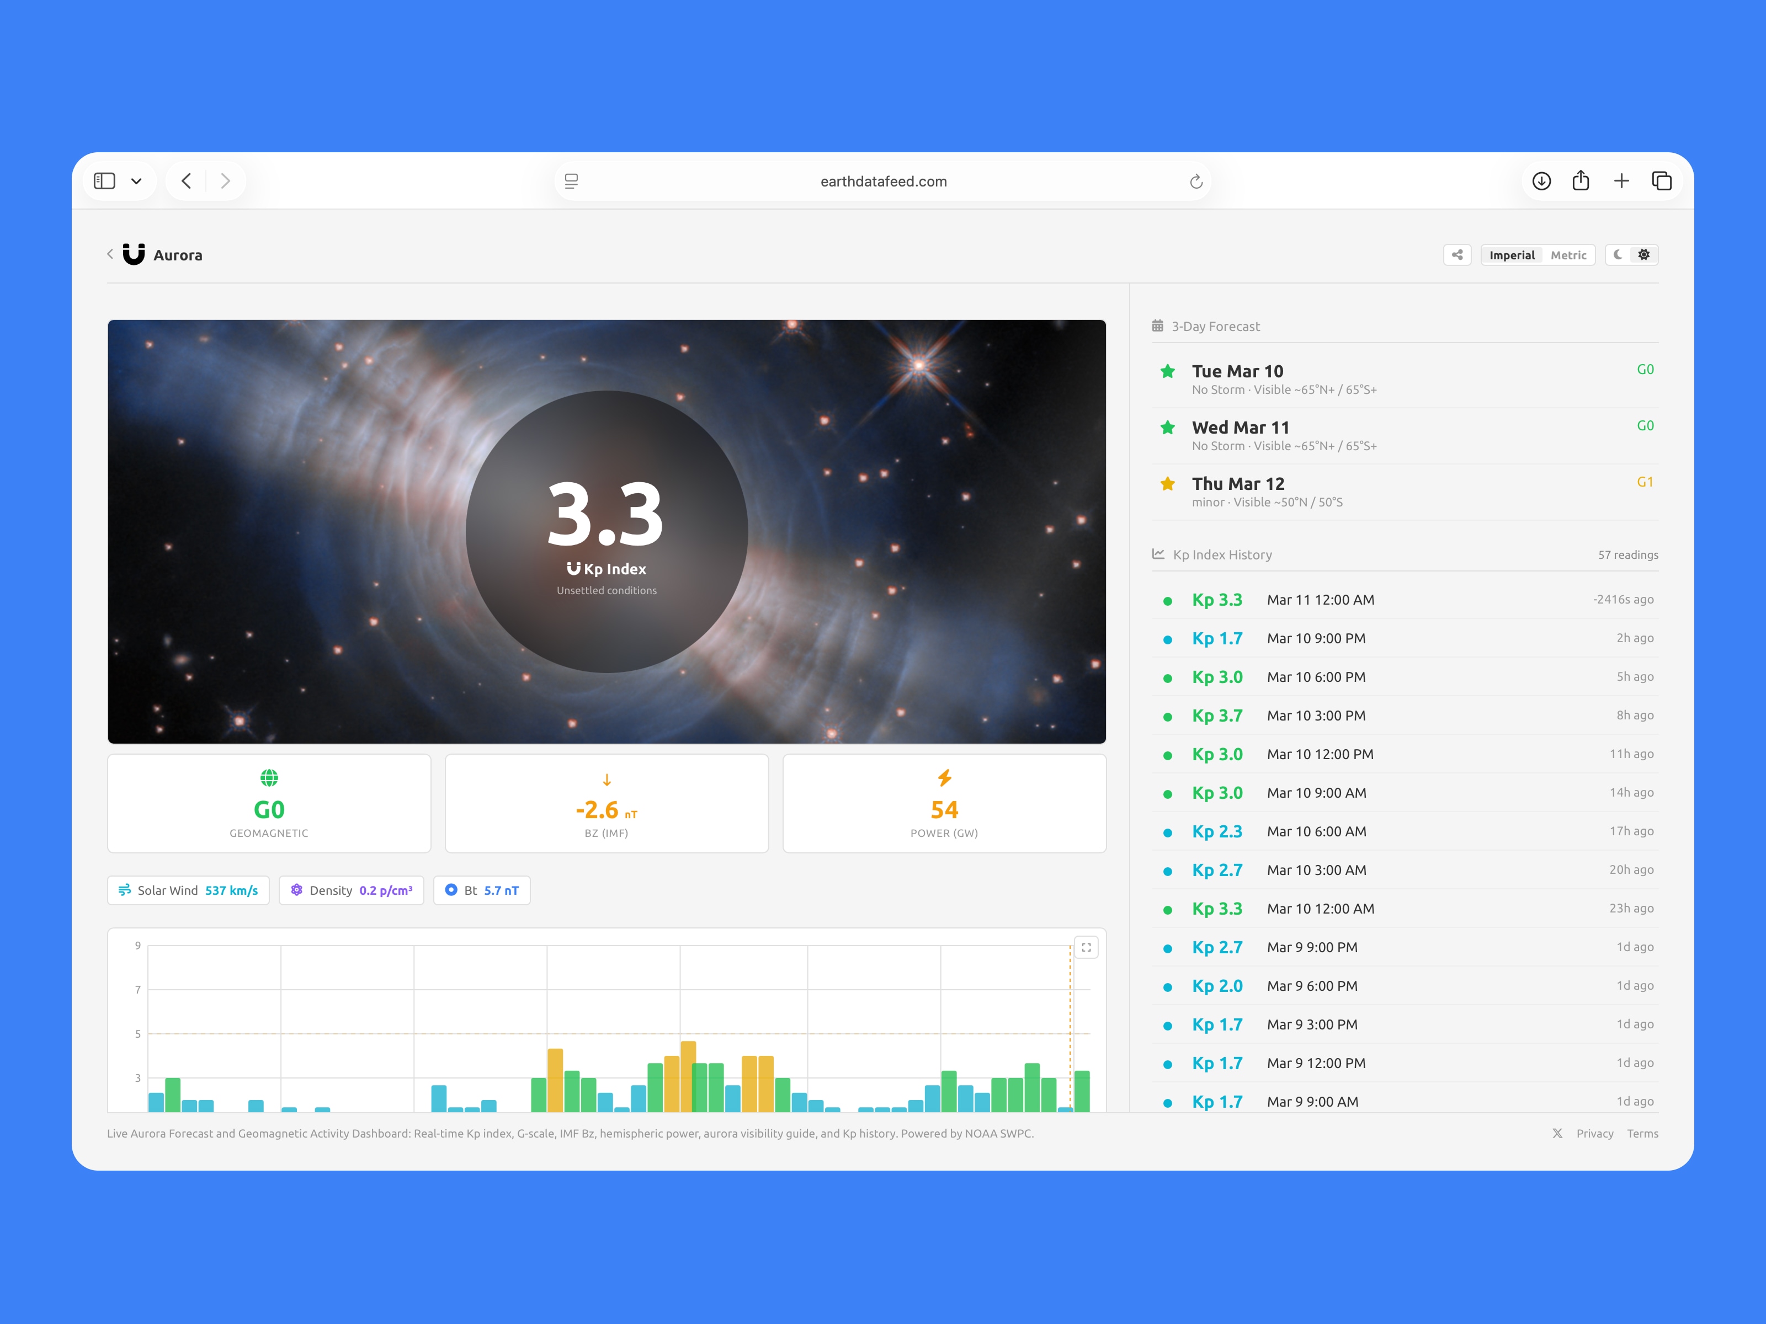Click the Aurora magnet logo in the header
The image size is (1766, 1324).
pos(135,254)
